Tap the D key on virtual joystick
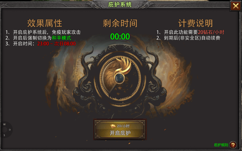Screen dimensions: 242x151 point(10,130)
